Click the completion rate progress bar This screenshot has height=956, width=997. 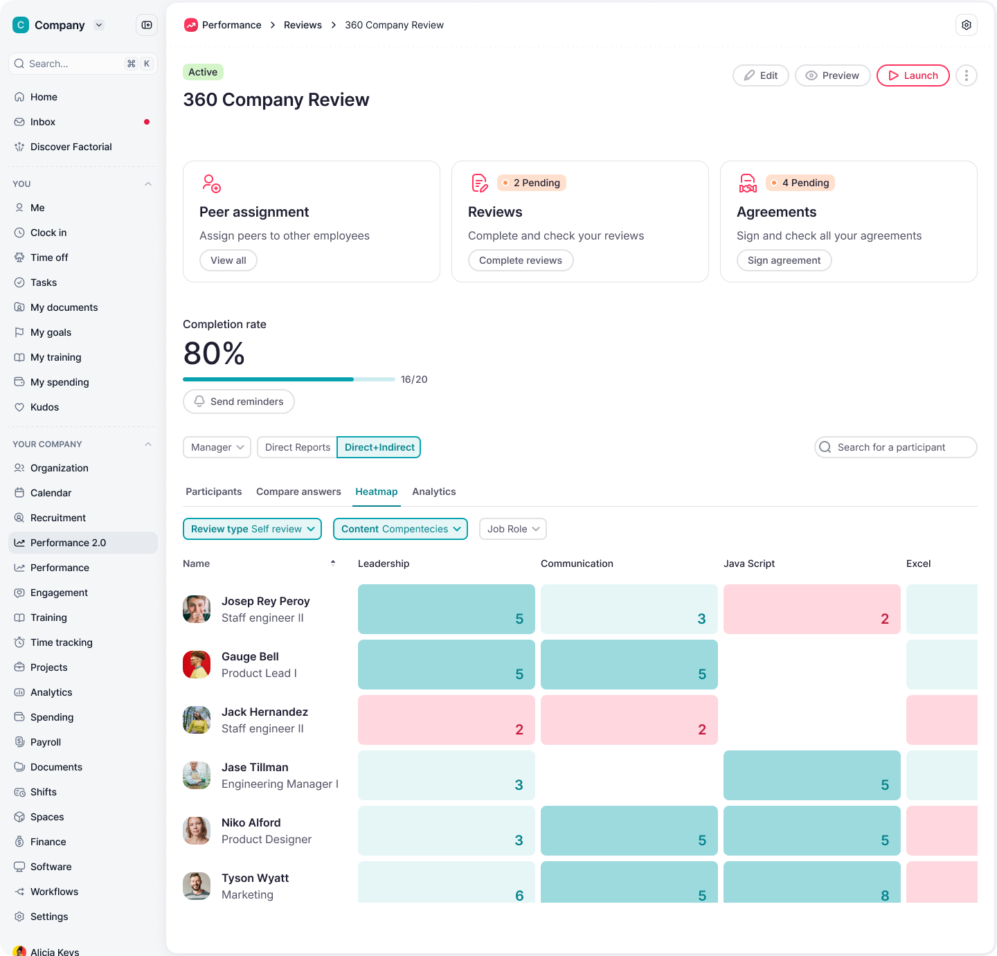tap(289, 379)
